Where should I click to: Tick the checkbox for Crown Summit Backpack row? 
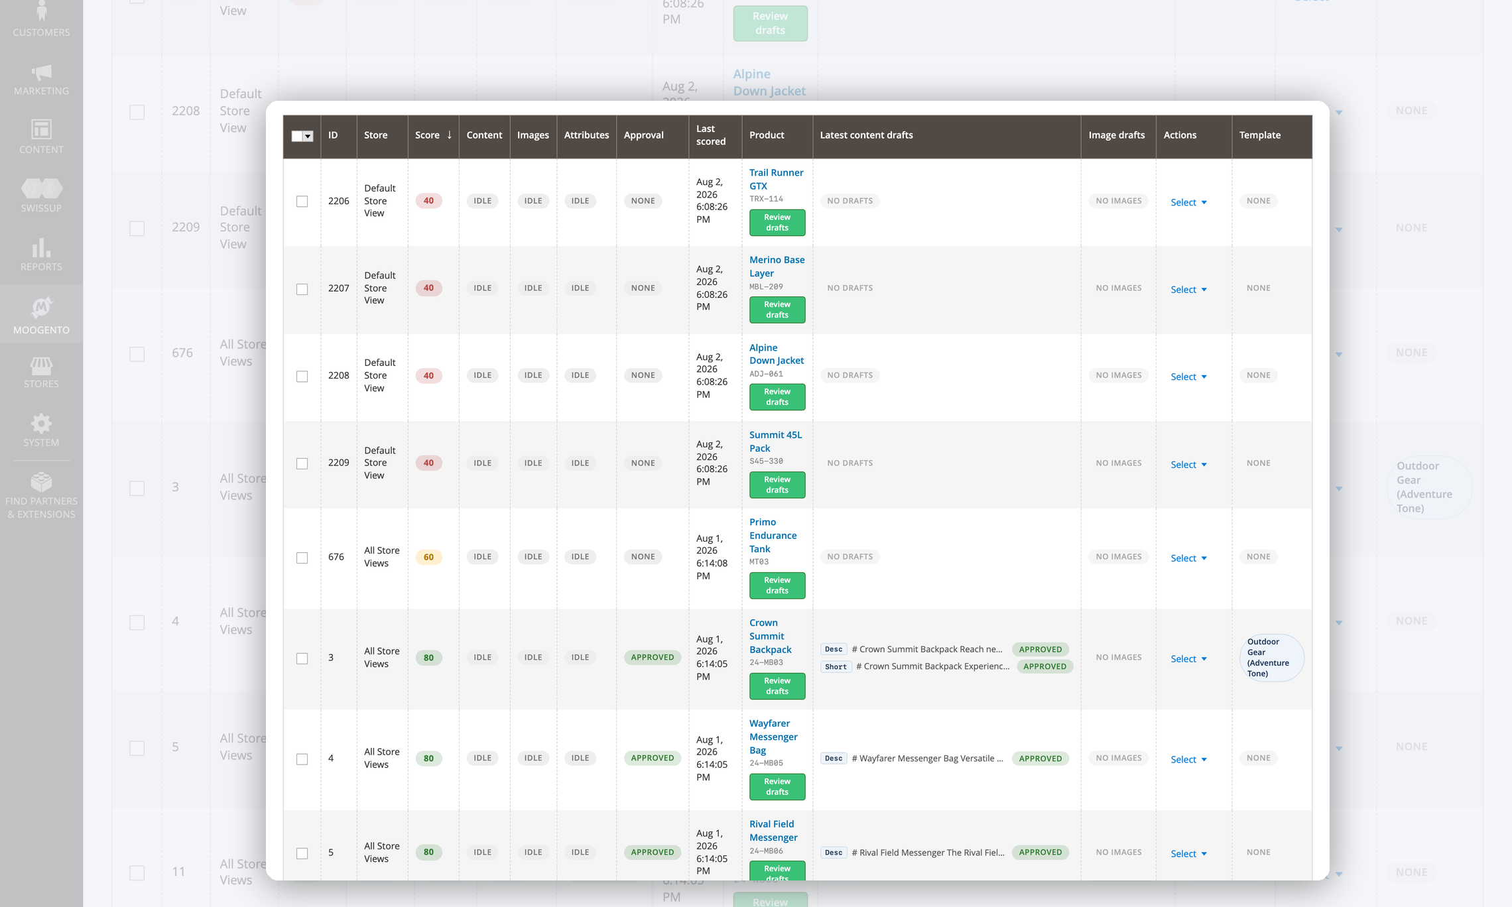click(x=302, y=658)
